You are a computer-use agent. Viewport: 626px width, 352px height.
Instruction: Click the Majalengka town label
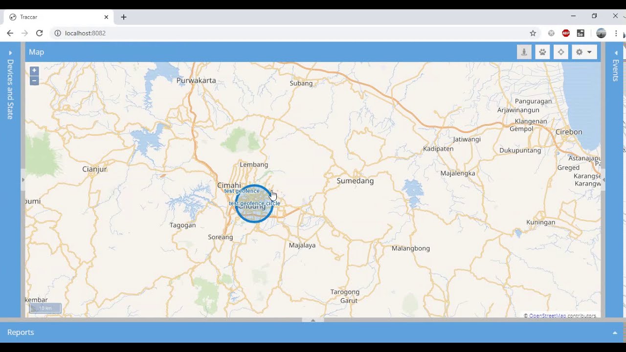point(458,173)
